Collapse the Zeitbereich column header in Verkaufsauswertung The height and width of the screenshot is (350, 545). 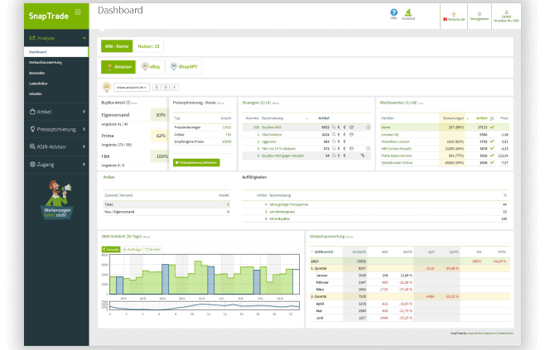[x=322, y=252]
